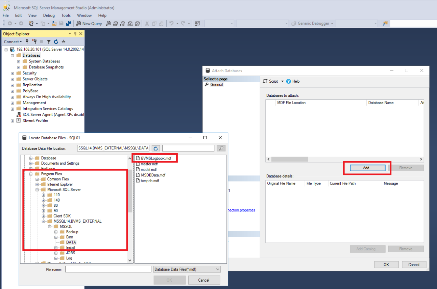Click the File name input field
The image size is (437, 289).
(x=108, y=269)
